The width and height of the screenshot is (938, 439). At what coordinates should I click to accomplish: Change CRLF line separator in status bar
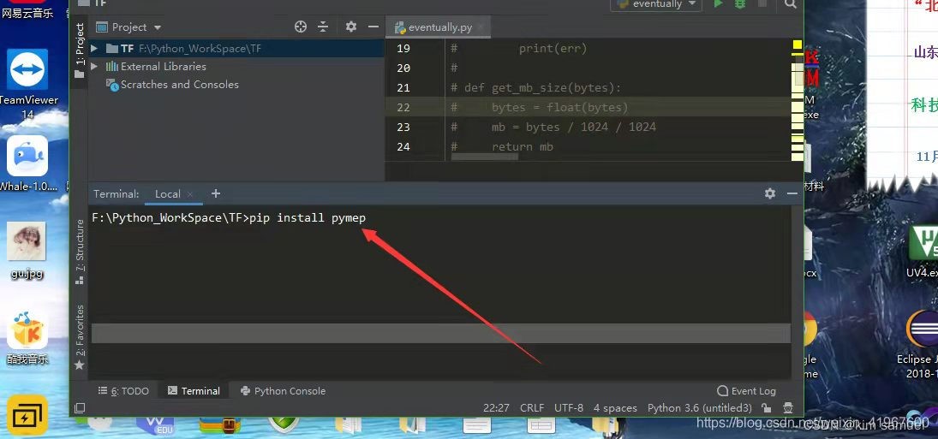click(532, 408)
